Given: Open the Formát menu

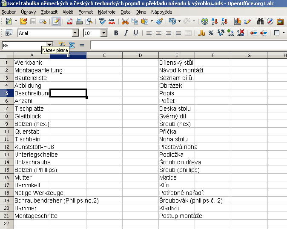Looking at the screenshot, I should coord(86,12).
